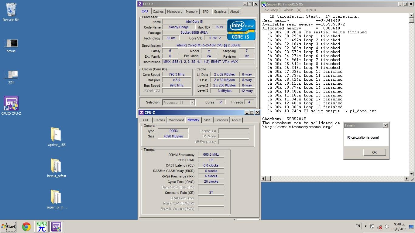Click the Specification field i5-2410M
The height and width of the screenshot is (233, 415).
[208, 45]
